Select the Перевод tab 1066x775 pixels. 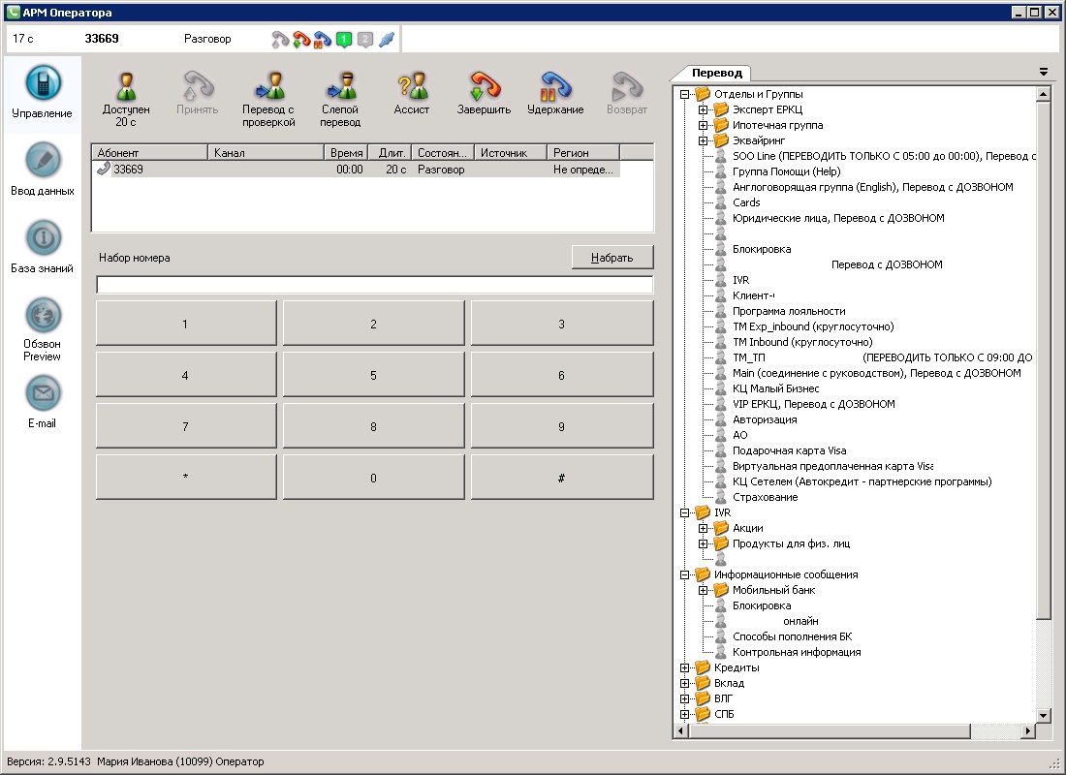click(717, 74)
